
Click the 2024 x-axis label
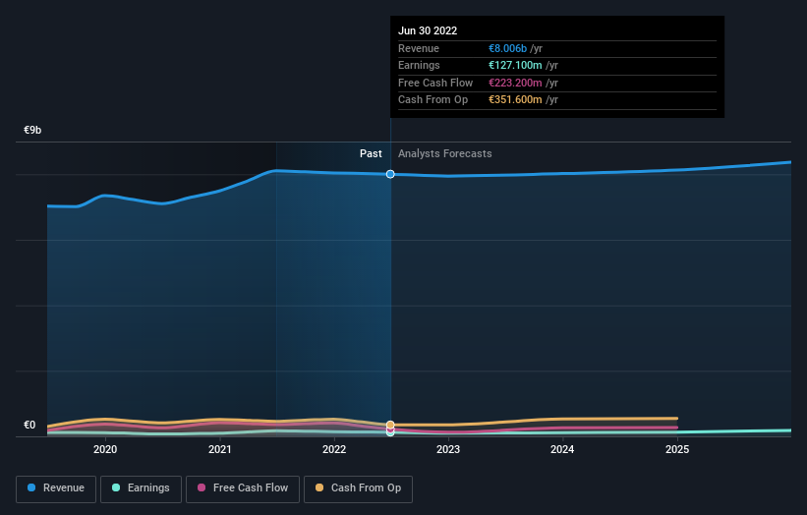[x=562, y=449]
